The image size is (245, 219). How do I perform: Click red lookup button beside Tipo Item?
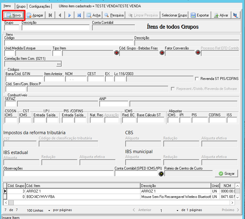[x=116, y=53]
